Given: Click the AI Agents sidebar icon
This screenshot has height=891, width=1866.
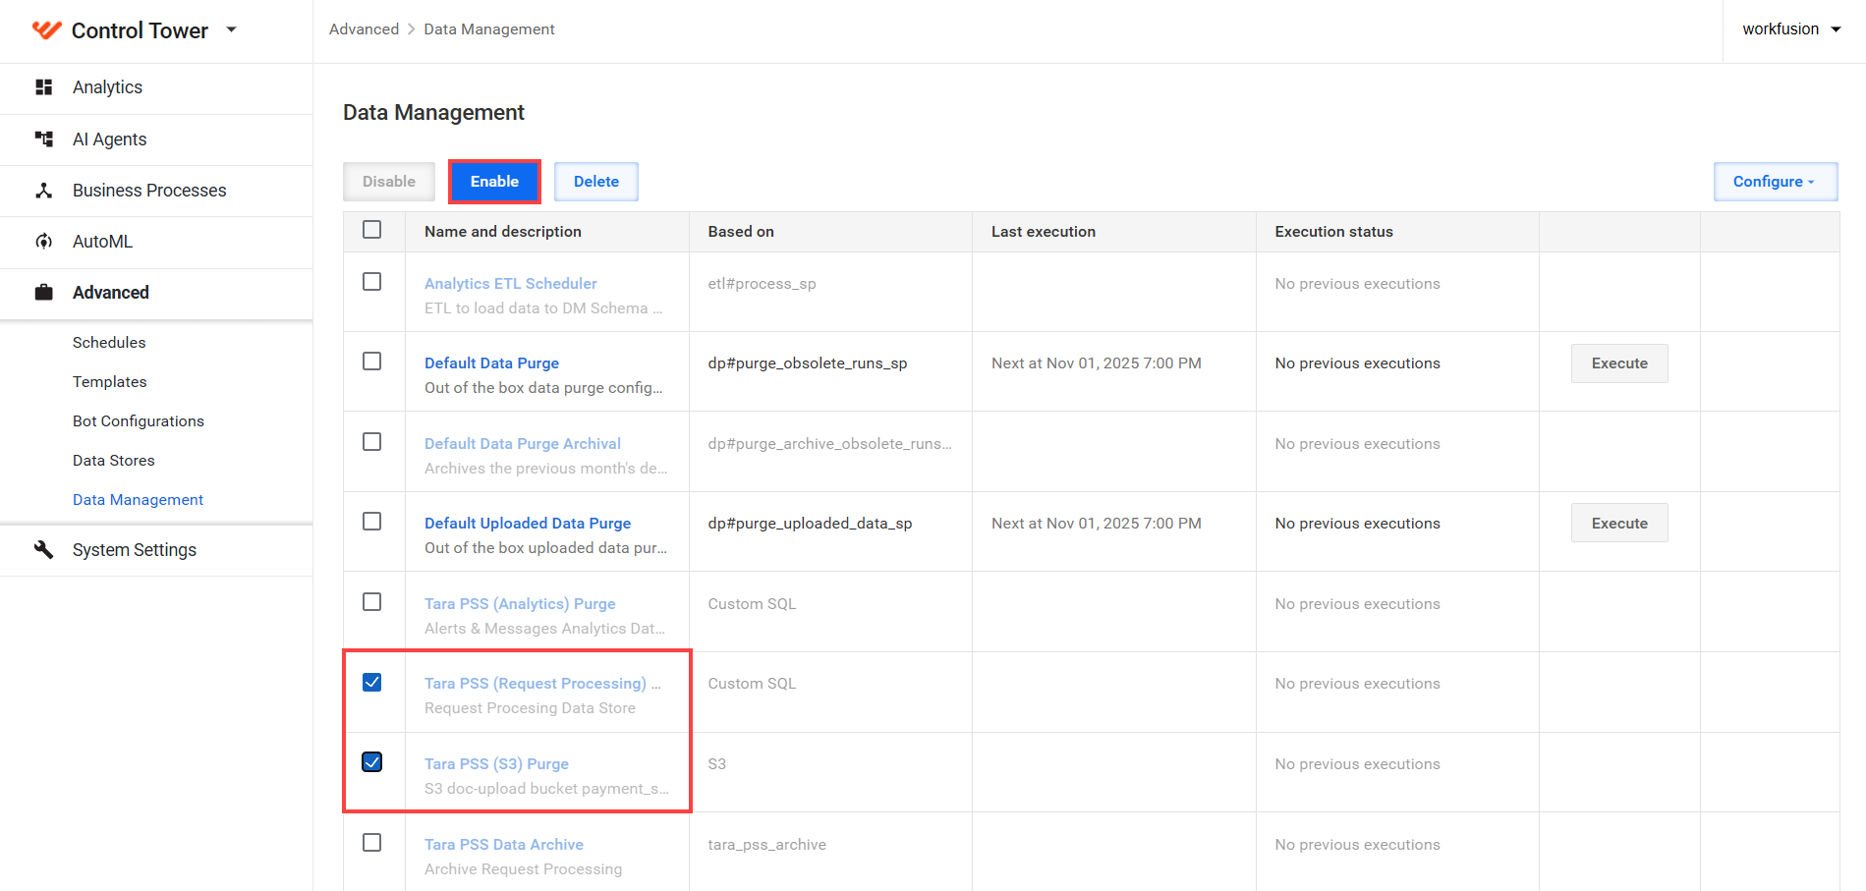Looking at the screenshot, I should pyautogui.click(x=43, y=139).
